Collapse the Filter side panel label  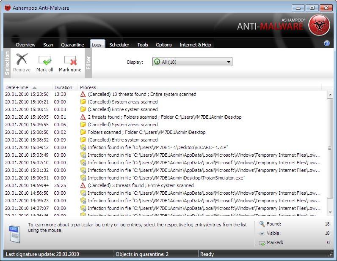88,63
